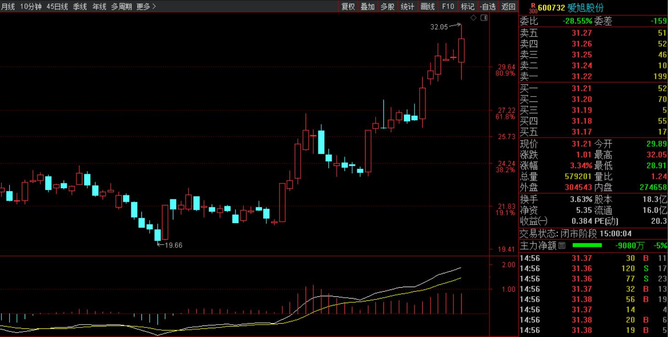Click the 收益(一) value 0.384
The image size is (668, 337).
(582, 221)
